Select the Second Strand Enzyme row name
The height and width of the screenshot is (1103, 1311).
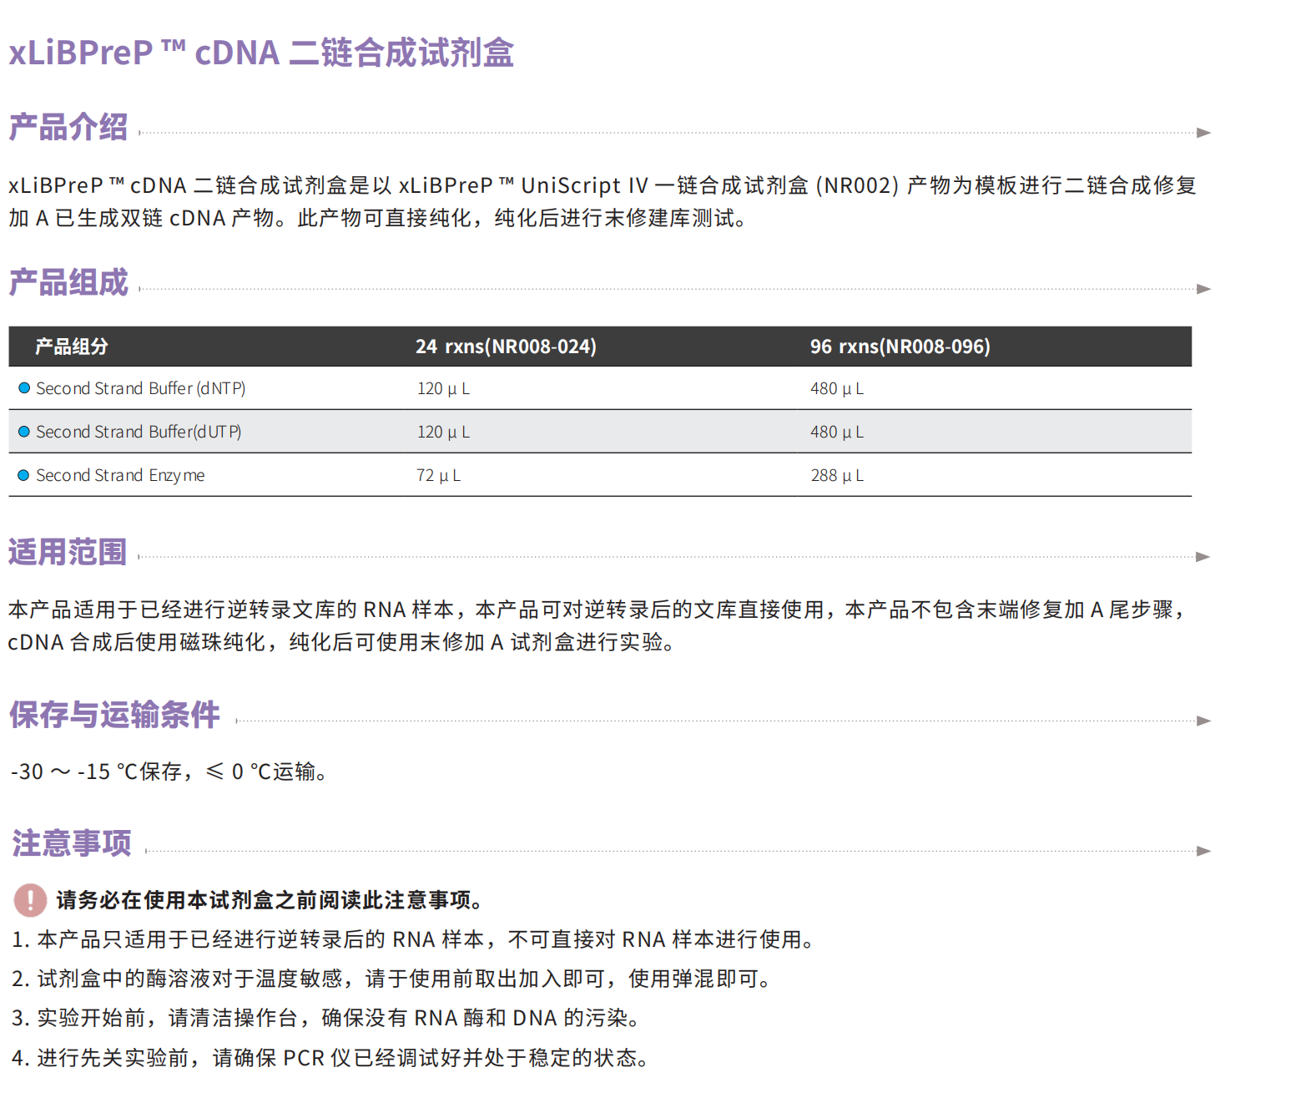[x=120, y=475]
